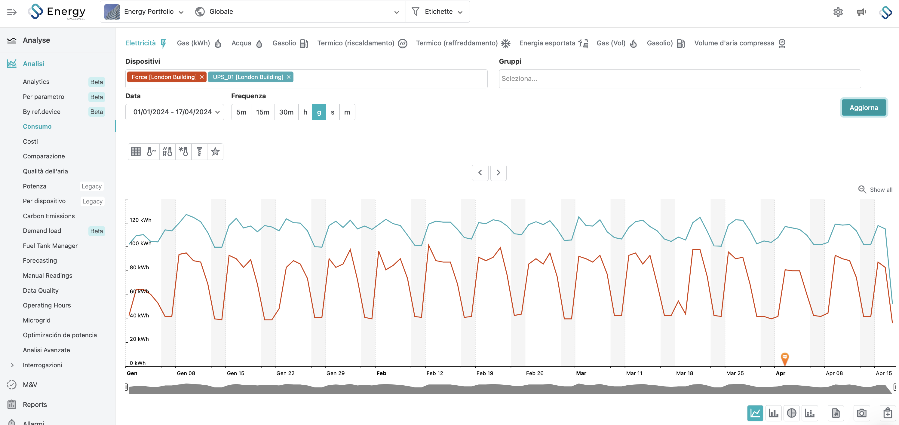Open M&V section in sidebar
The image size is (899, 425).
[30, 384]
